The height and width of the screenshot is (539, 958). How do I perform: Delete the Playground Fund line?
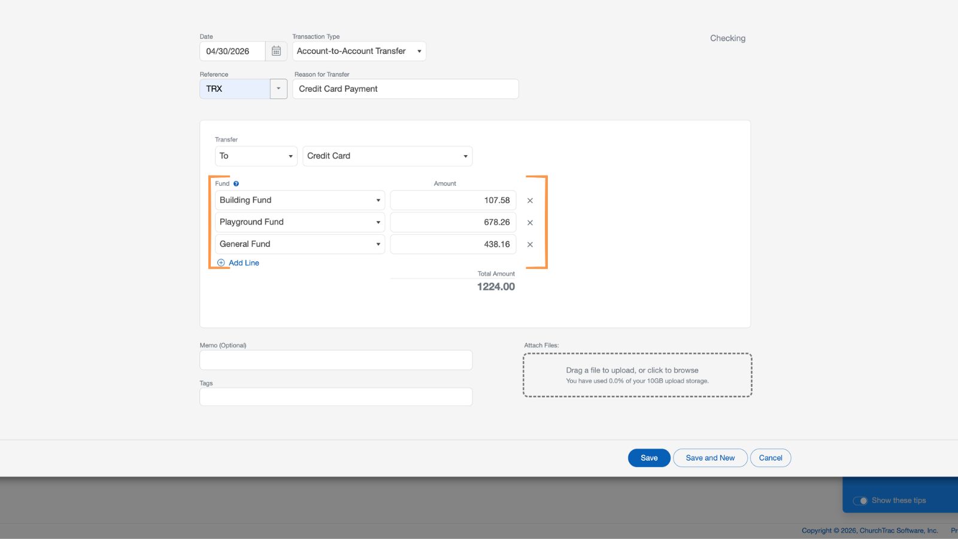click(530, 223)
